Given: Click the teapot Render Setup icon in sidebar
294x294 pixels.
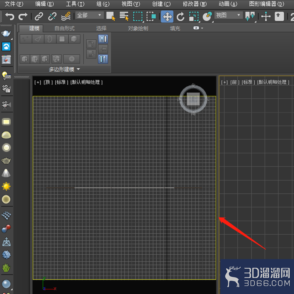Looking at the screenshot, I should (x=6, y=33).
